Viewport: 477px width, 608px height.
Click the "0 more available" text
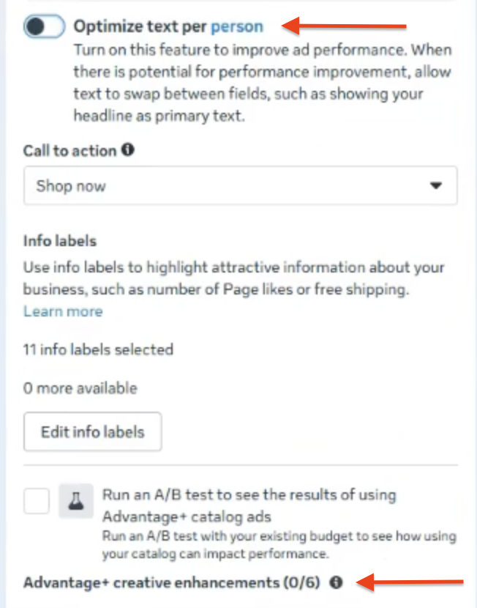point(80,388)
